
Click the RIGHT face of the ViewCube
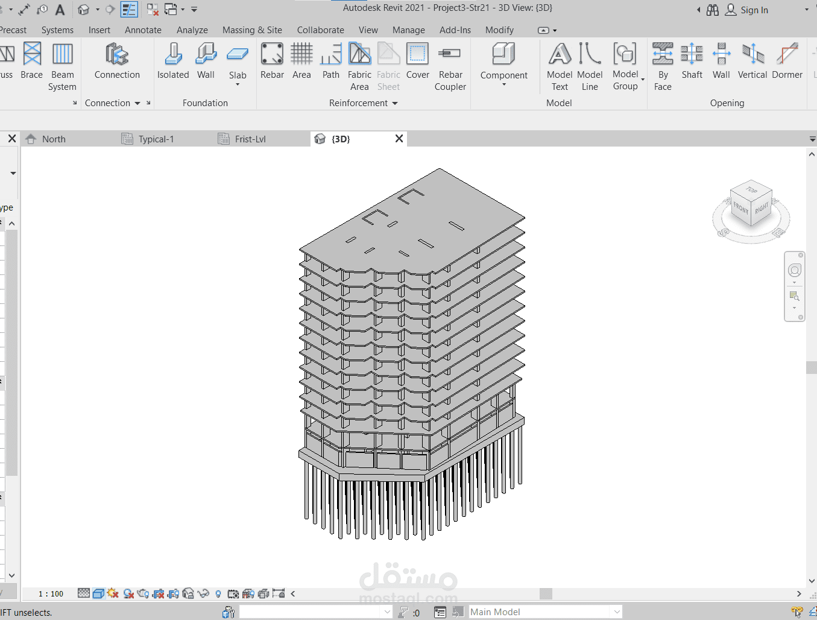tap(762, 208)
